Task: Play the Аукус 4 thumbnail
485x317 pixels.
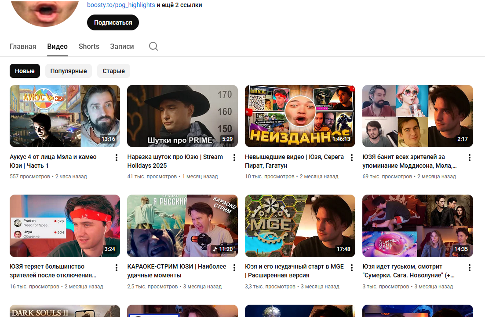Action: click(x=65, y=116)
